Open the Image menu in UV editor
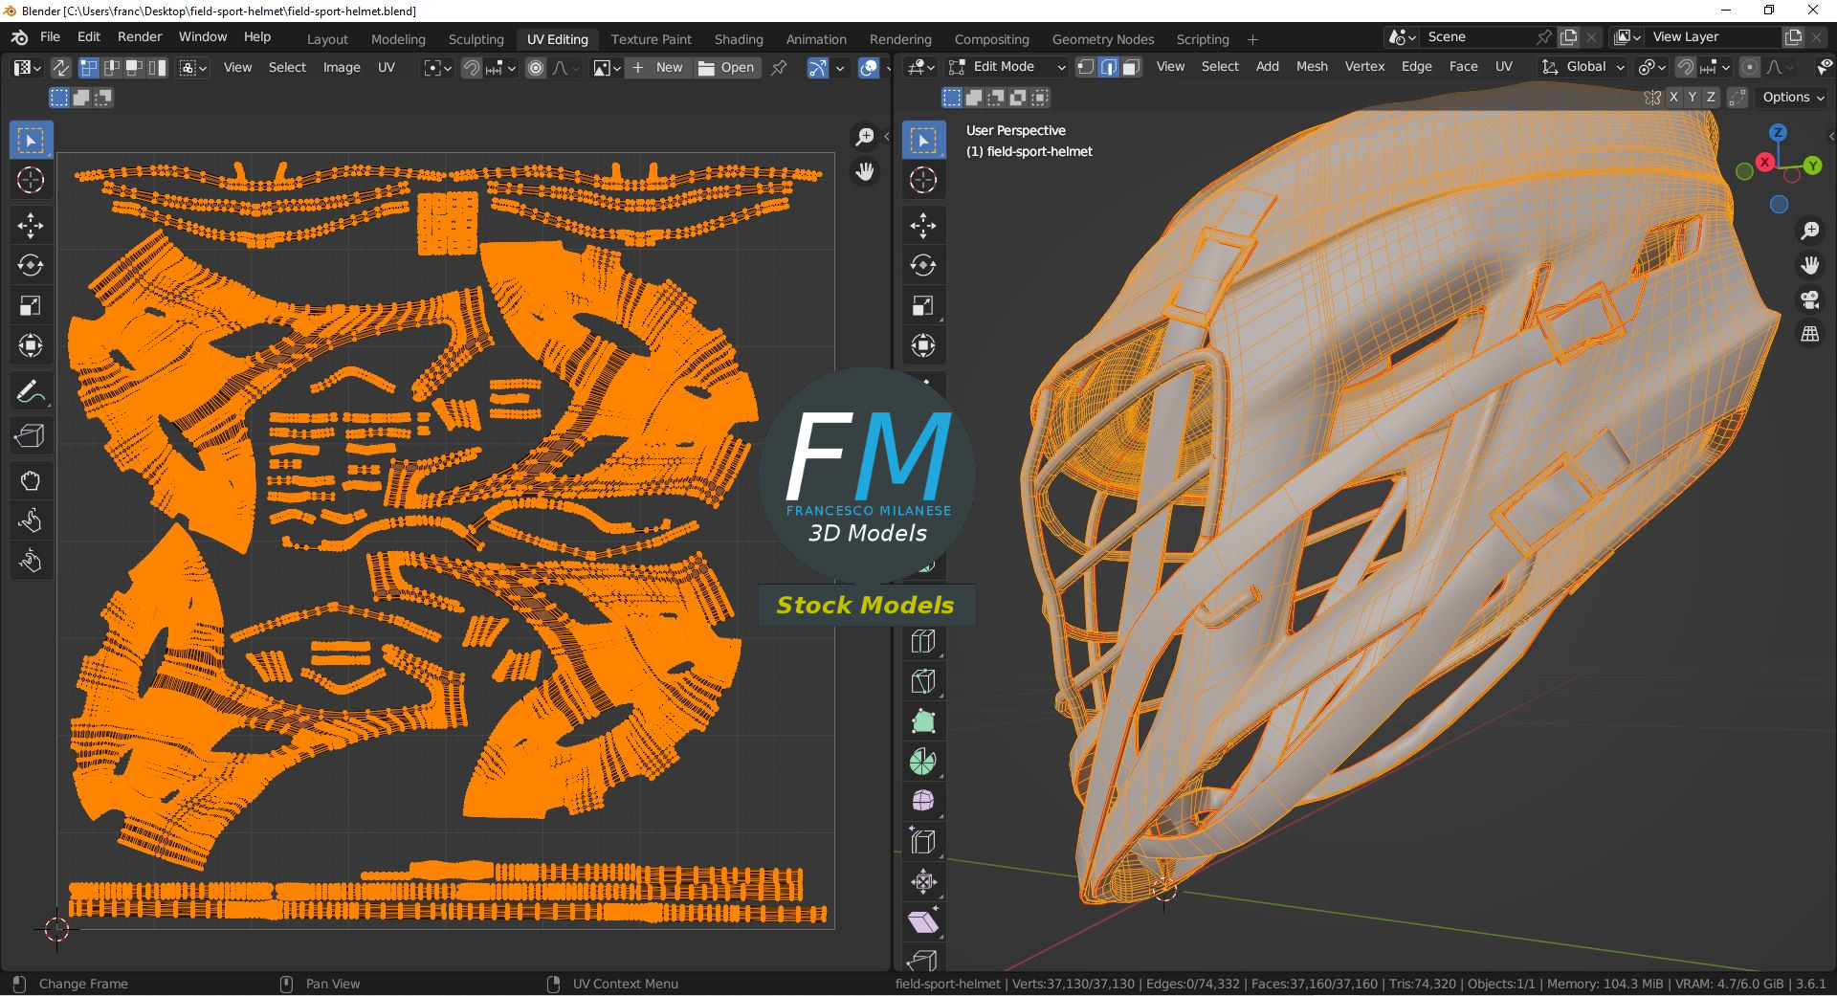1837x996 pixels. point(342,68)
